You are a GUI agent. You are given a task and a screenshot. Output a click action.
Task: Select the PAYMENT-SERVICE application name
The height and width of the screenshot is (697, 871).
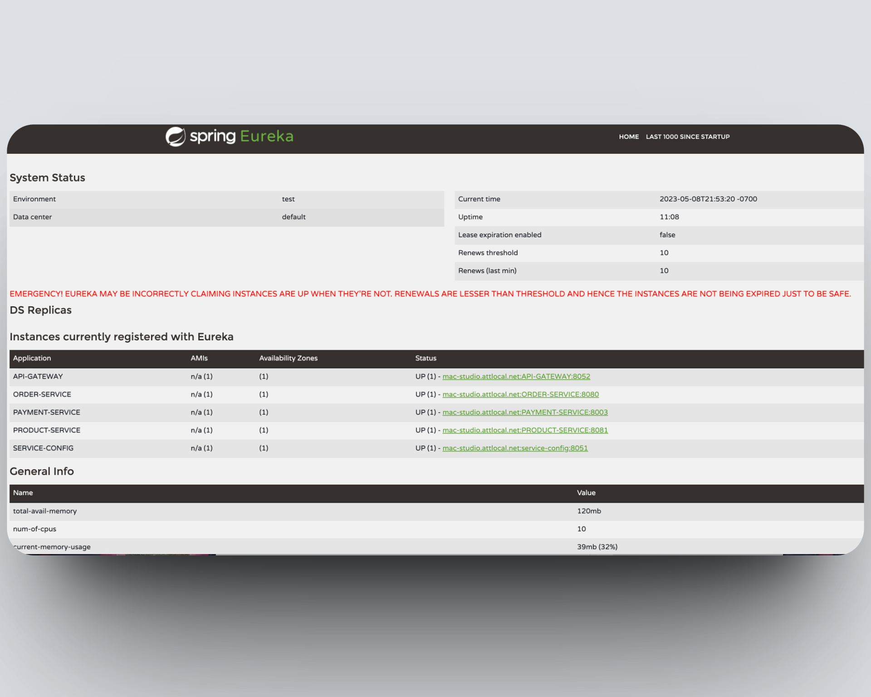pos(47,412)
